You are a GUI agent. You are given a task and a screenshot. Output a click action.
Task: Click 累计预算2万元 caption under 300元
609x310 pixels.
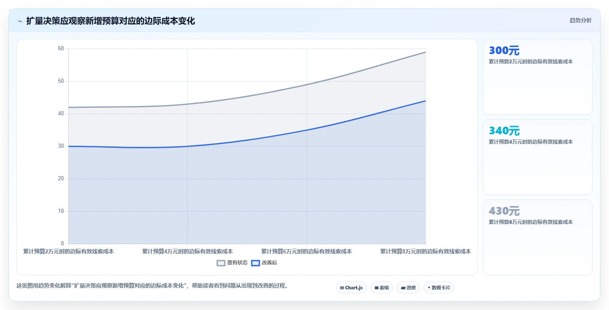pos(531,62)
